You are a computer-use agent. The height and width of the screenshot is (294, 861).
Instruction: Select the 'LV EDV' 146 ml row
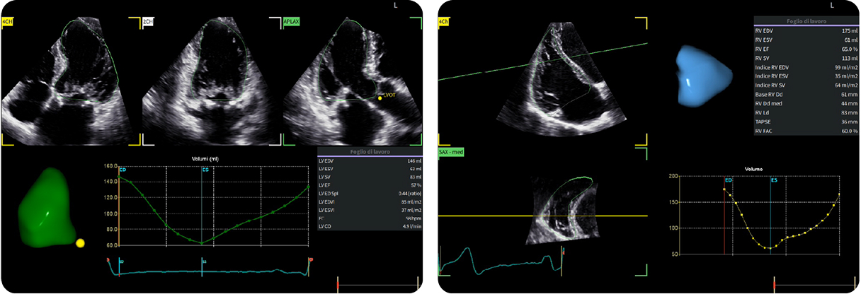370,162
